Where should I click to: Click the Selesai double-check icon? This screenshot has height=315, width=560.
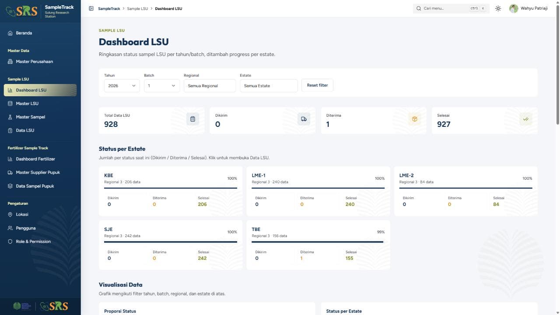tap(525, 119)
